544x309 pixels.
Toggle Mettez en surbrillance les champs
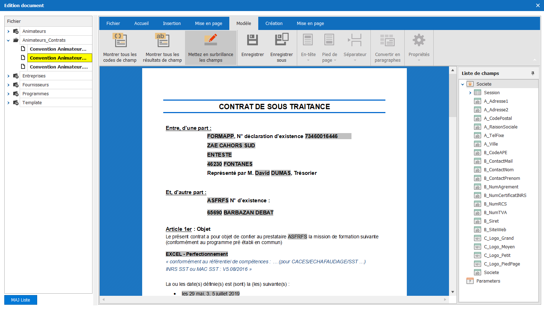click(x=211, y=47)
